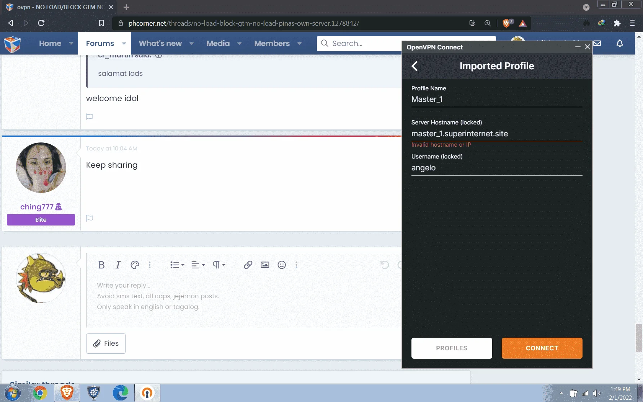Toggle bold formatting in reply editor
Viewport: 643px width, 402px height.
(x=101, y=265)
